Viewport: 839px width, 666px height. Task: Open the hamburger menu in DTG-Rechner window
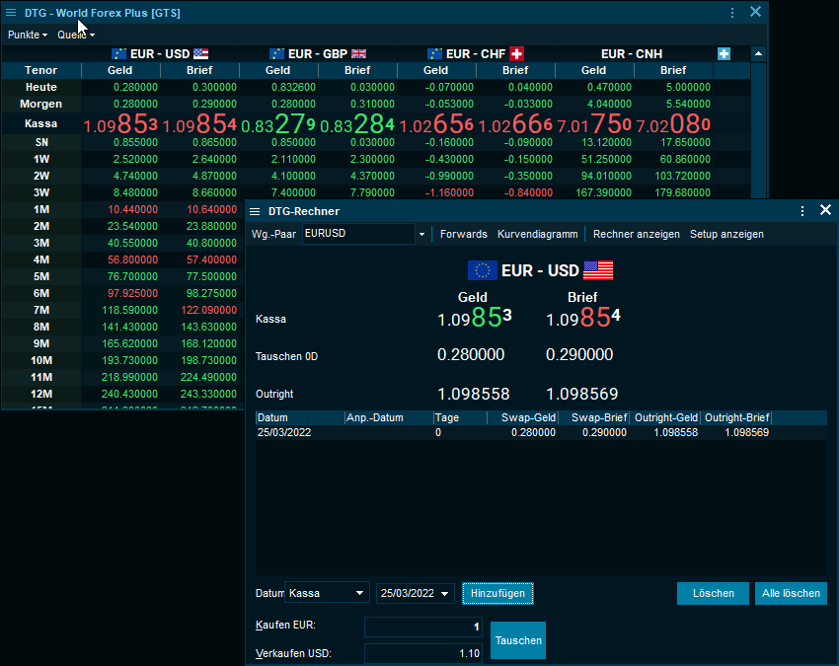[x=255, y=211]
